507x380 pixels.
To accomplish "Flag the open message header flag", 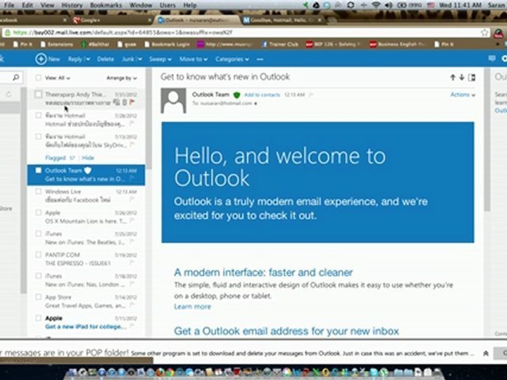I will click(x=311, y=94).
